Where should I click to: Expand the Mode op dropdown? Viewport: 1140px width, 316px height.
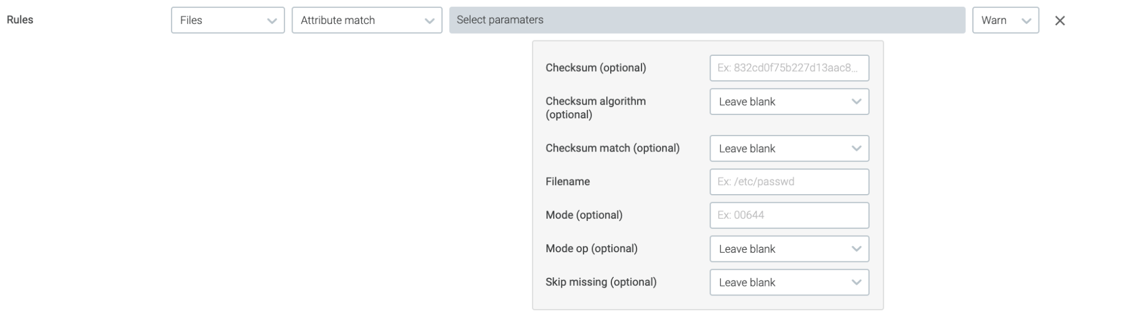pos(789,249)
